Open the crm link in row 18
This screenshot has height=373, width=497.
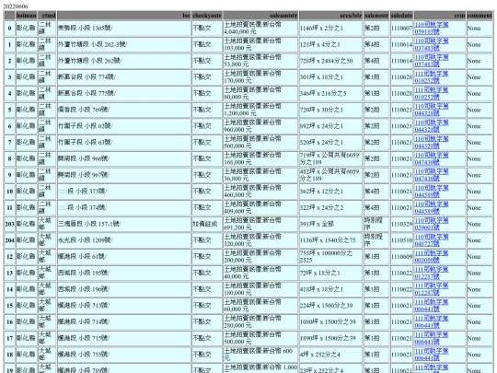pyautogui.click(x=432, y=355)
